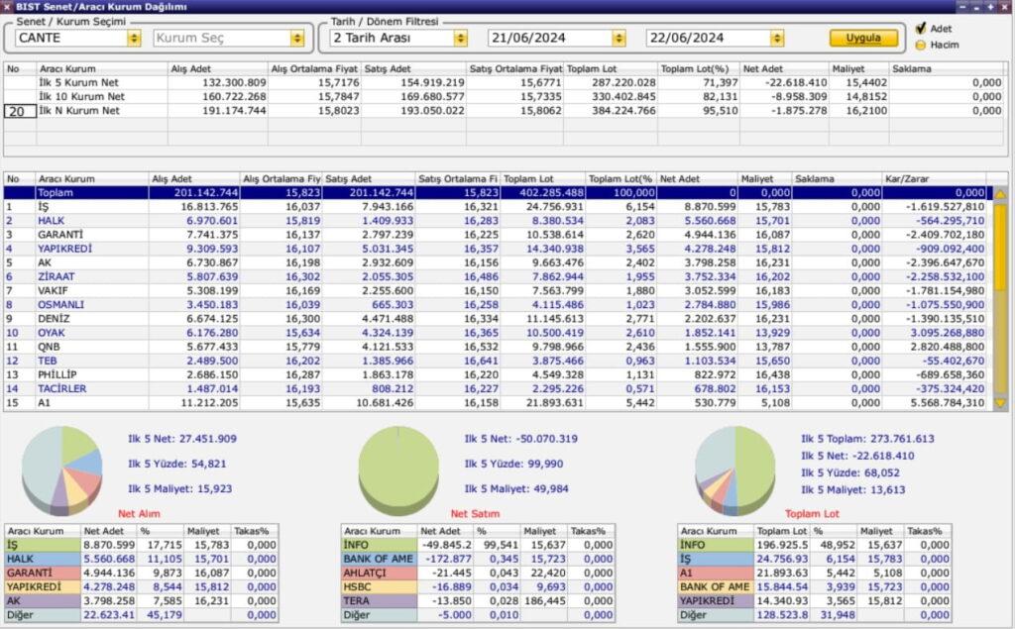Select the highlighted Toplam row in broker table
Image resolution: width=1015 pixels, height=629 pixels.
tap(498, 193)
